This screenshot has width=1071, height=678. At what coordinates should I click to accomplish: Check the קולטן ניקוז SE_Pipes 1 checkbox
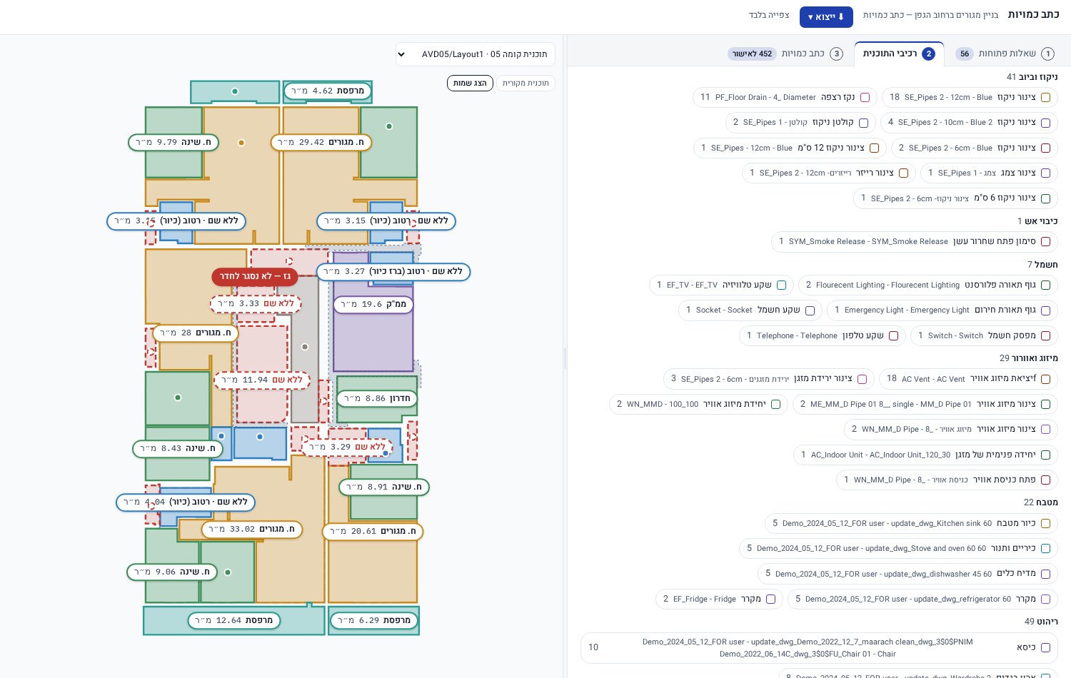863,123
